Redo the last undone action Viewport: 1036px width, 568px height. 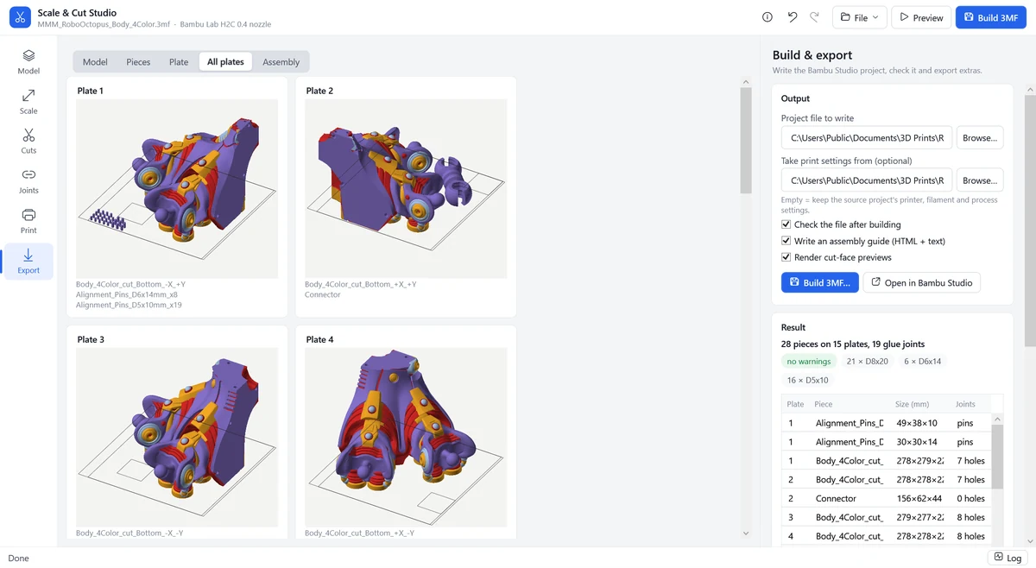[814, 17]
